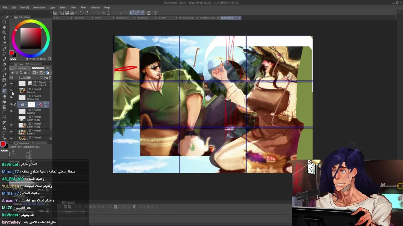Select the Ruler tool

pyautogui.click(x=4, y=123)
